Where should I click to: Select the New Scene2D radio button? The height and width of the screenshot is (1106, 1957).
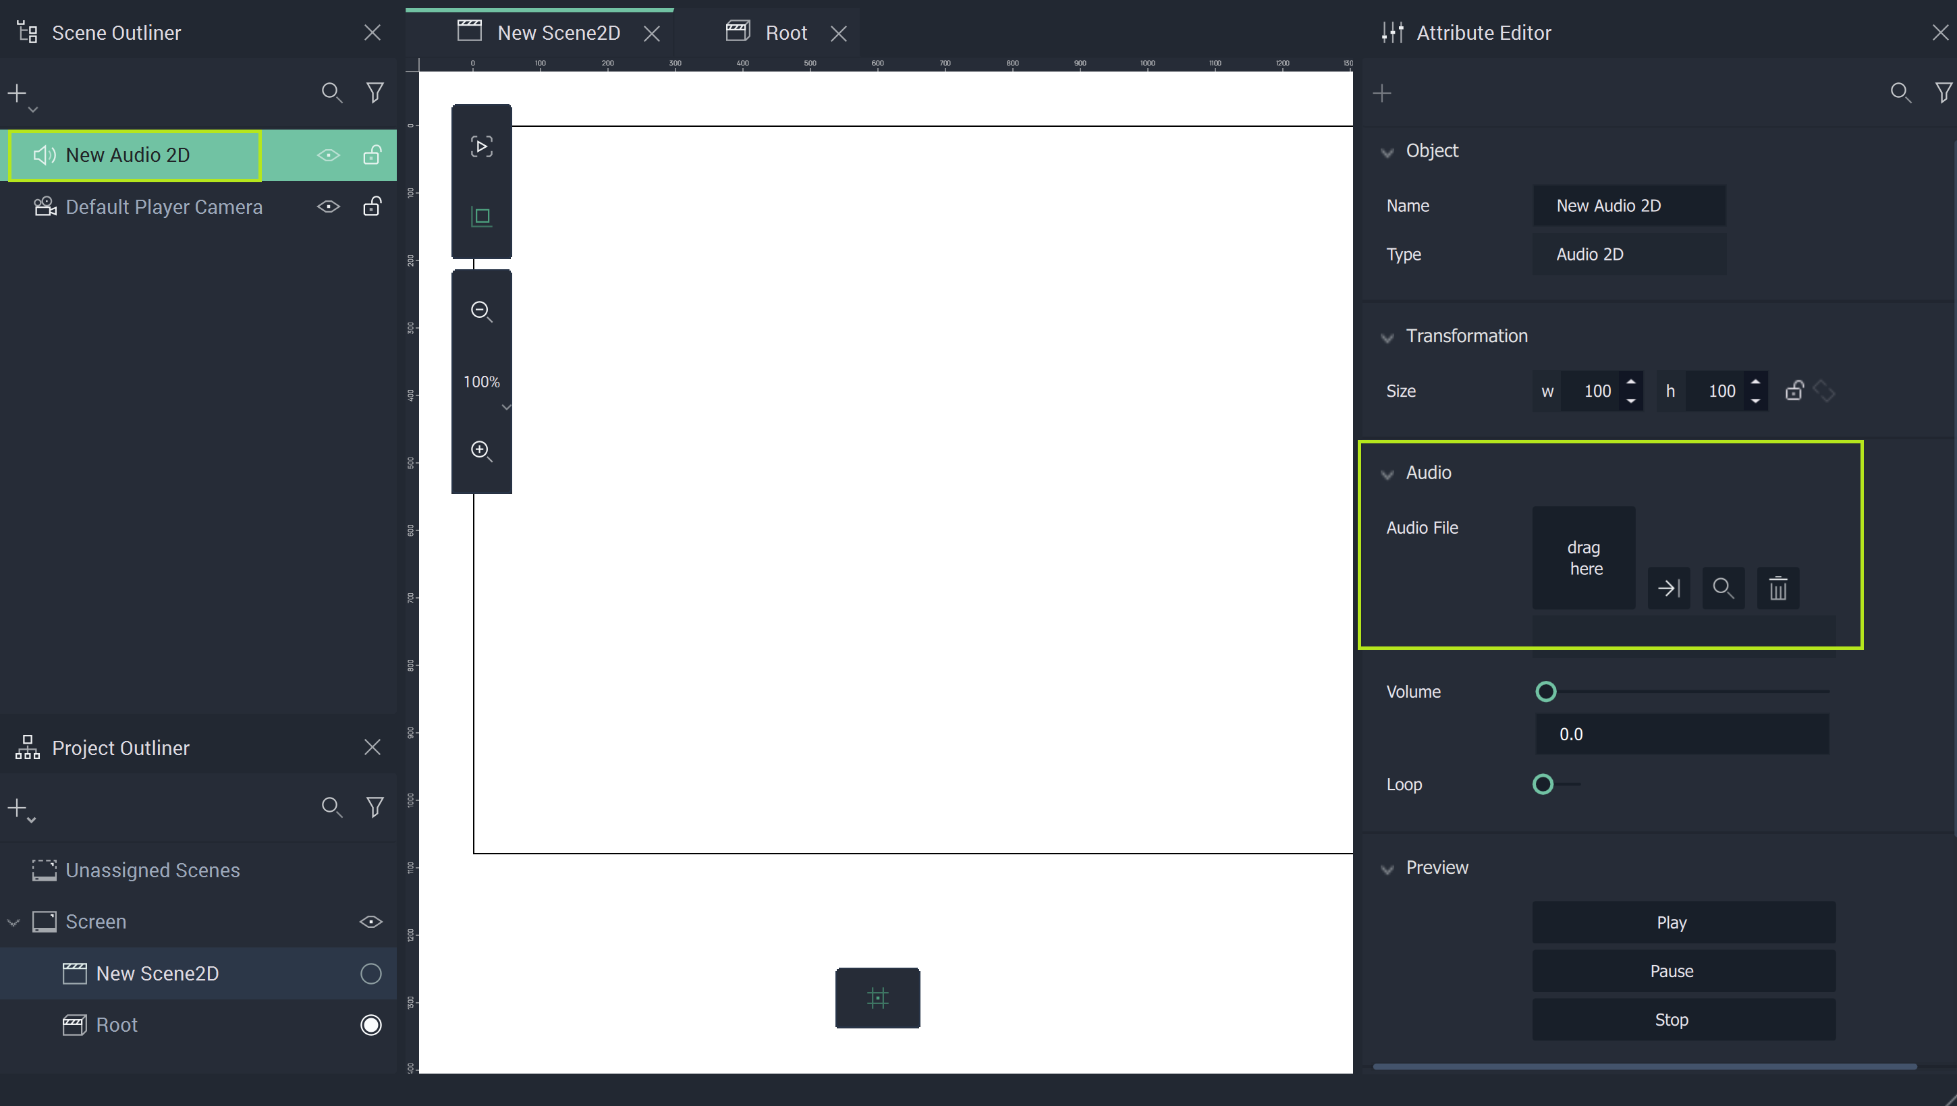(370, 973)
